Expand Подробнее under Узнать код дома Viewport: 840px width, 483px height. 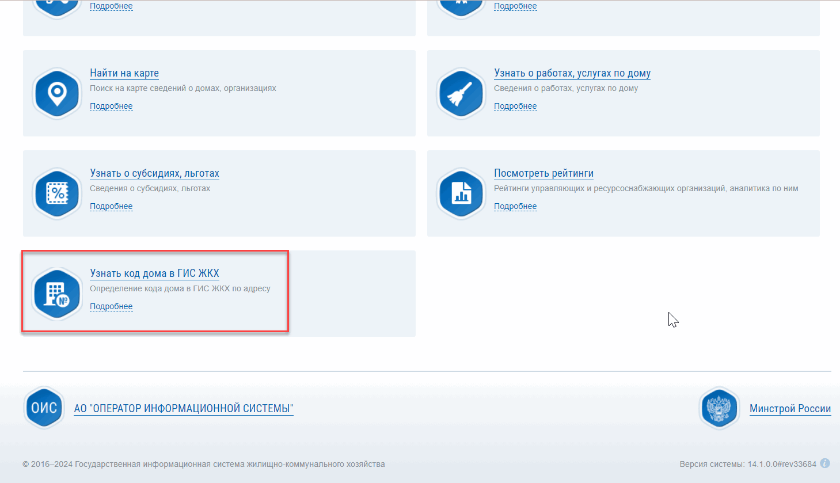pos(111,306)
